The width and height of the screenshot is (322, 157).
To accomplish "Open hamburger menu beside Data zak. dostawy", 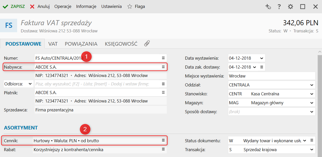I will click(261, 67).
